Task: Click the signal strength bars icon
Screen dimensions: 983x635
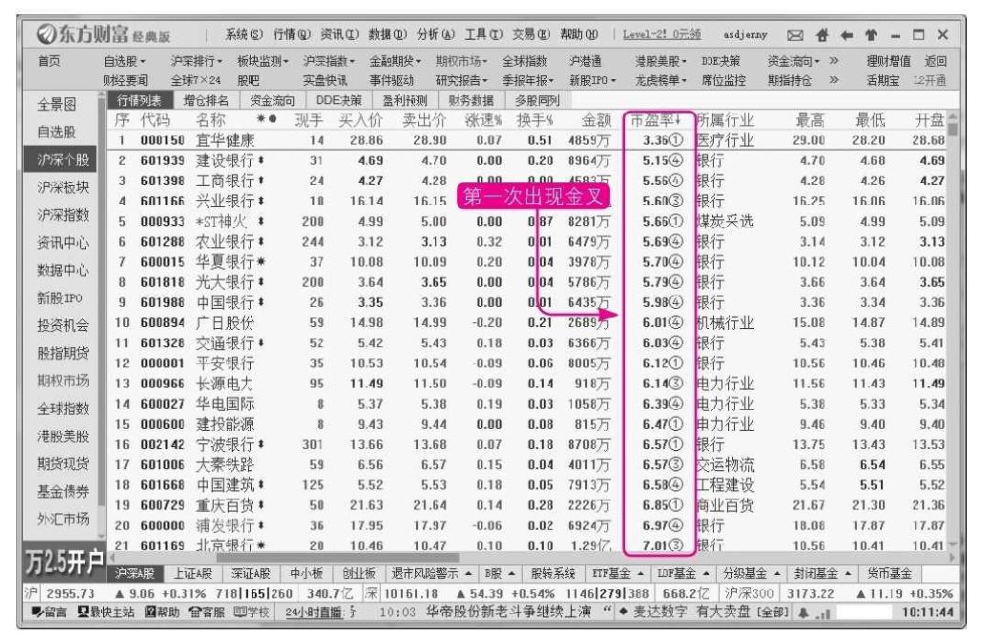Action: (x=823, y=613)
